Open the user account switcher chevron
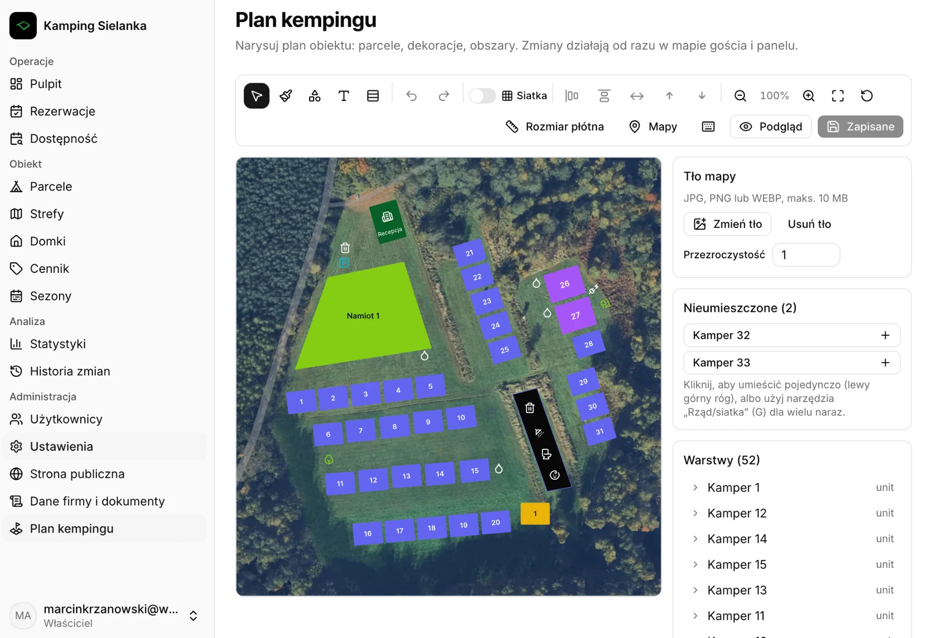 [x=193, y=616]
